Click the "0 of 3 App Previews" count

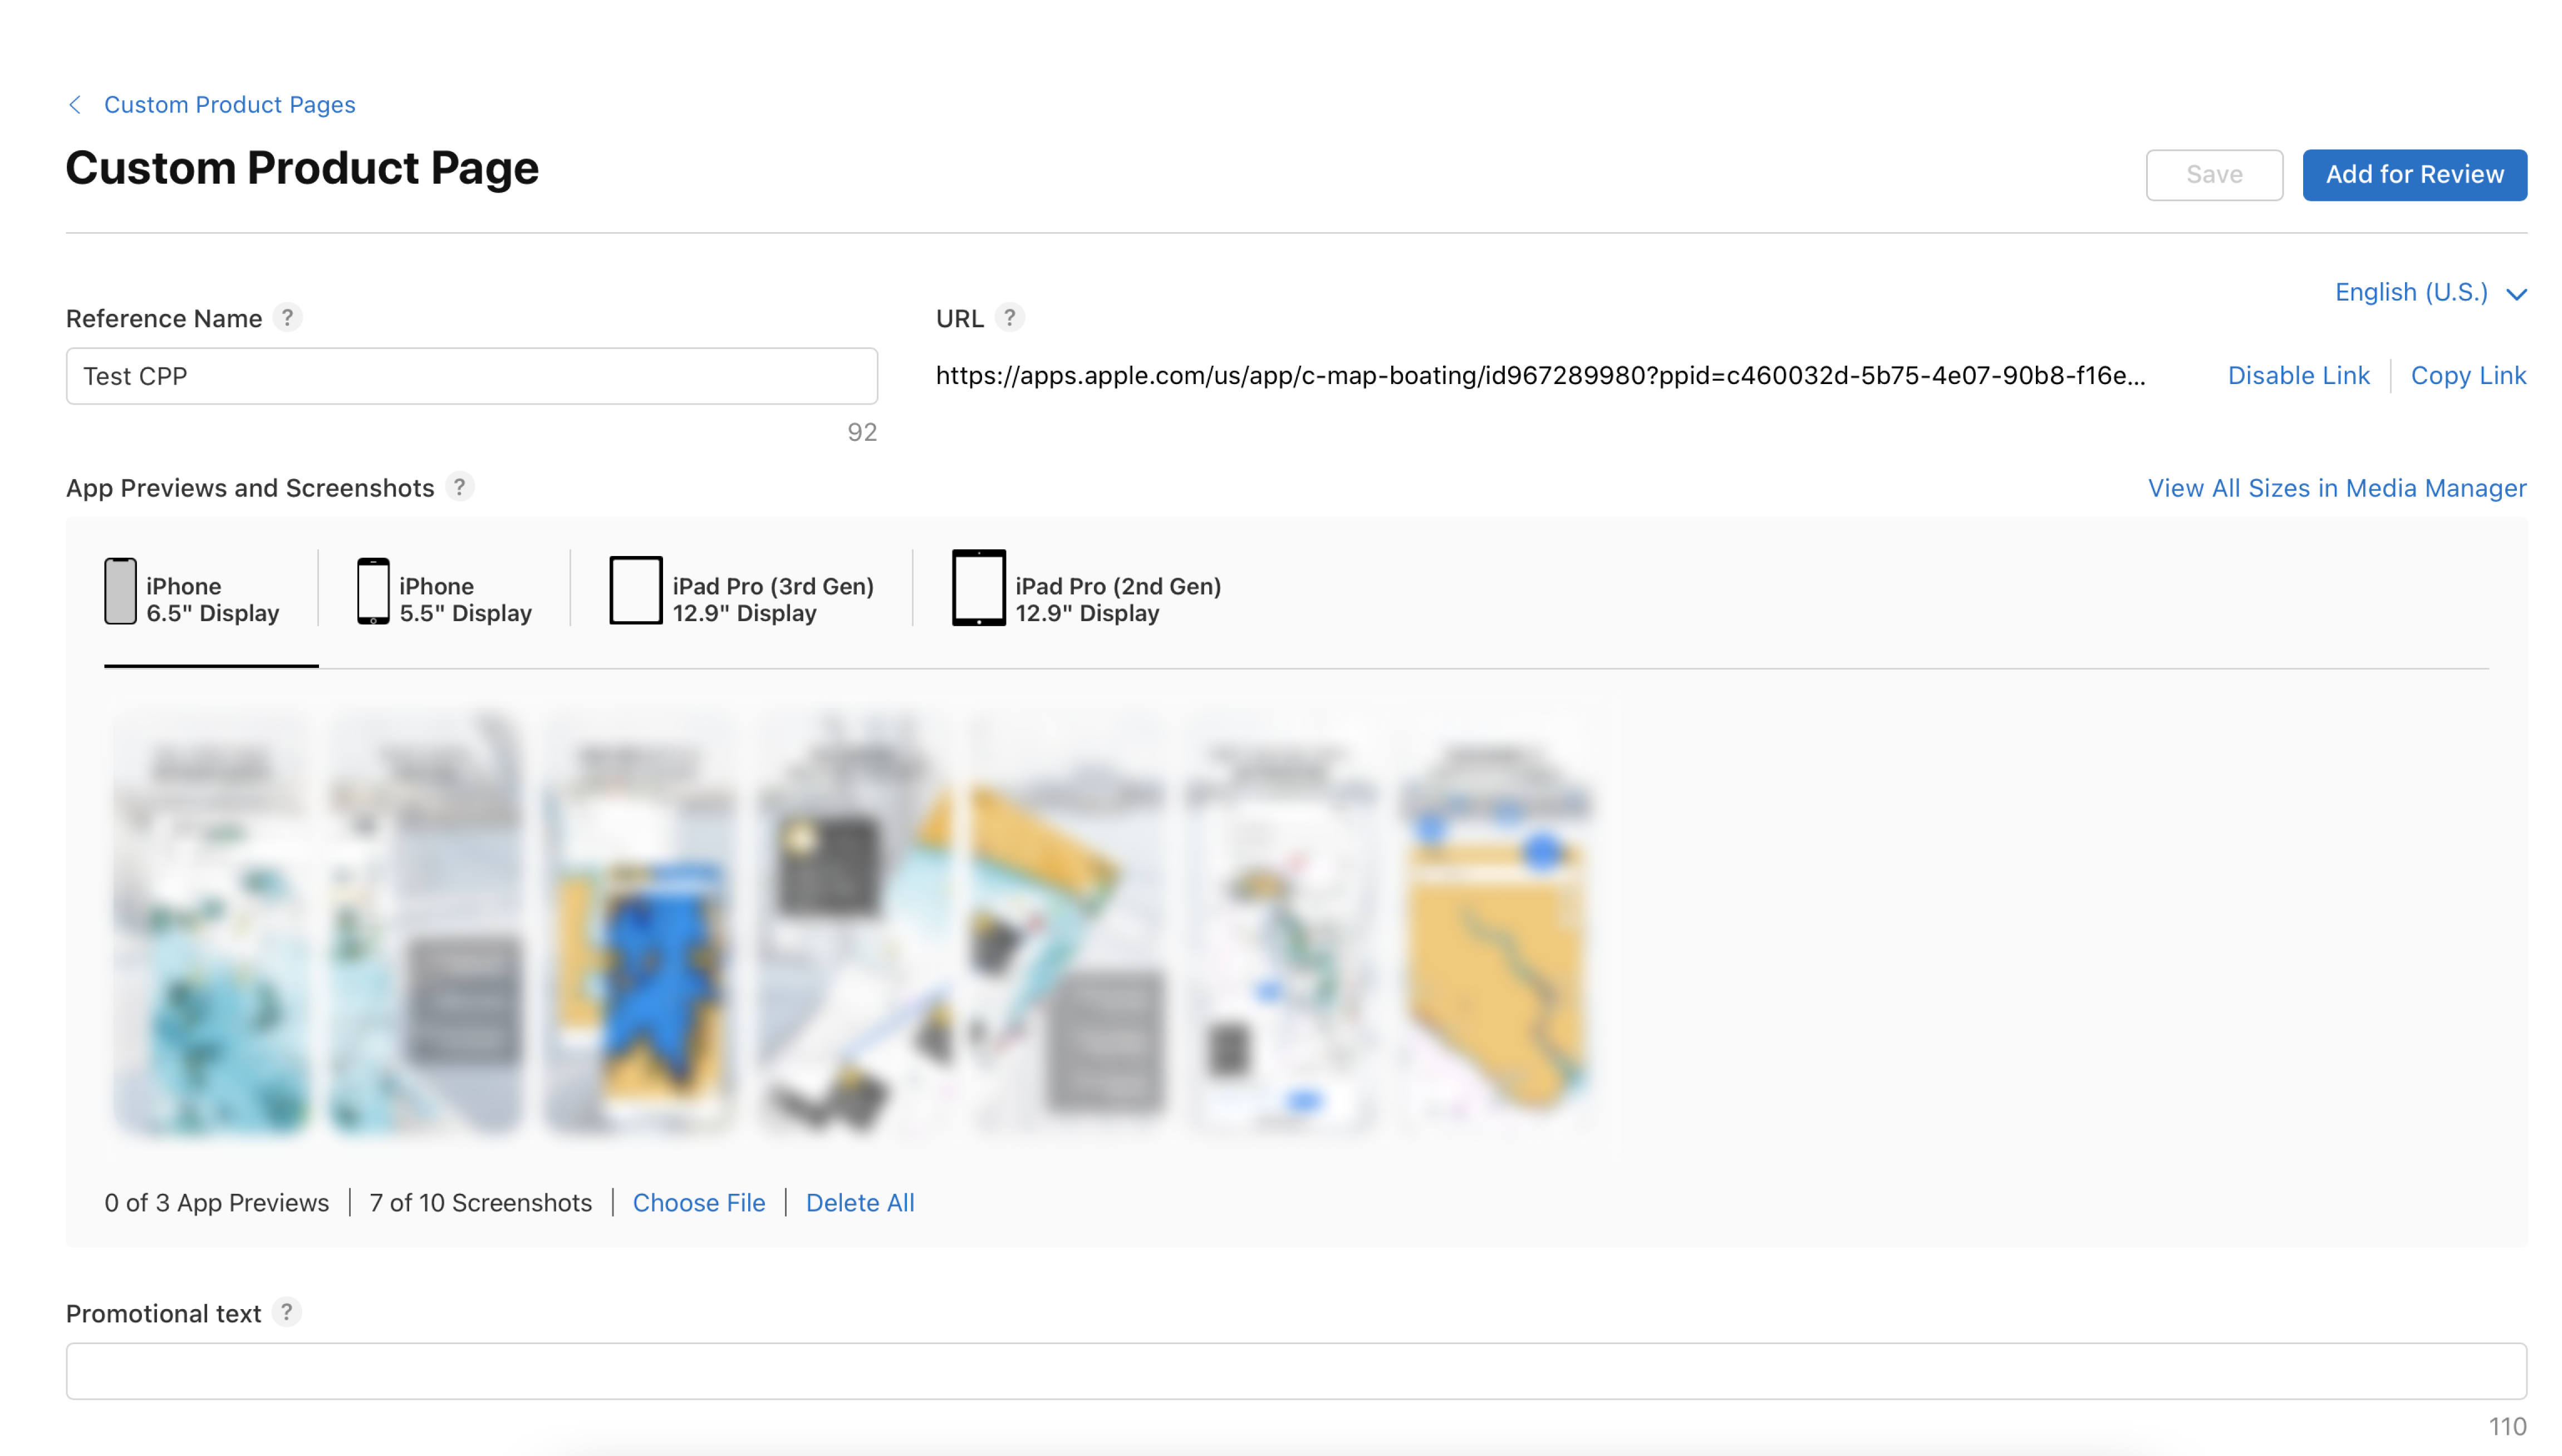(216, 1203)
